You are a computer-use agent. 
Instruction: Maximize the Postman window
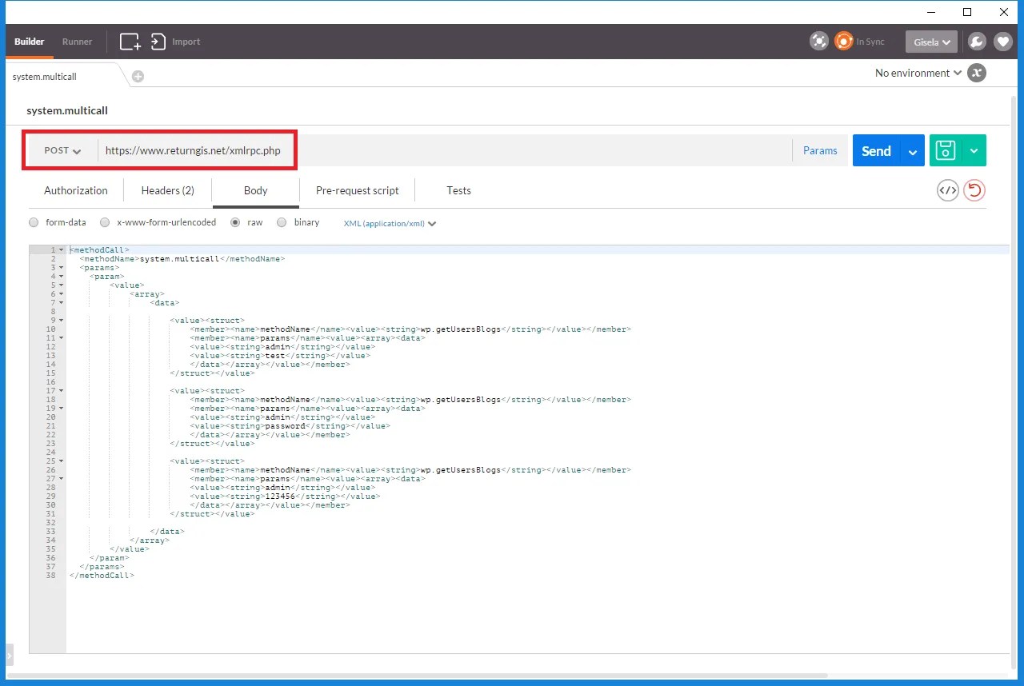[x=967, y=12]
